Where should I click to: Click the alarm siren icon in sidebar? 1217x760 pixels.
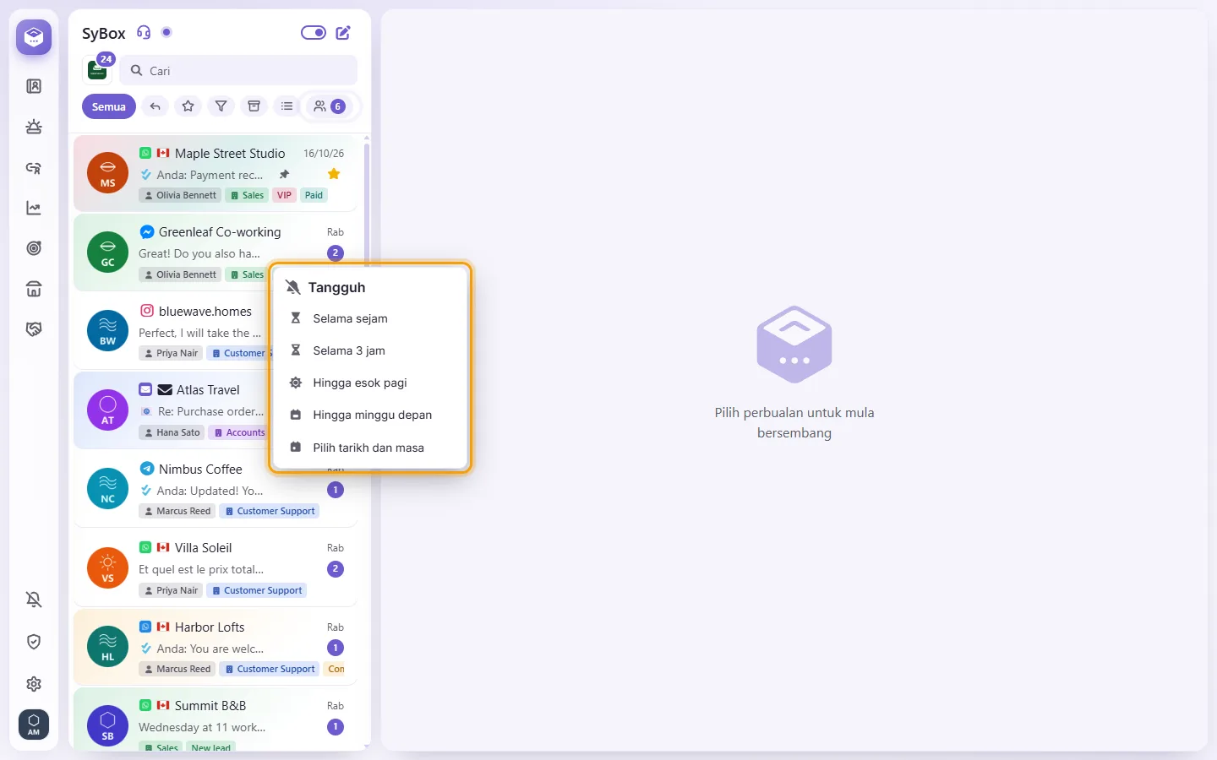(34, 127)
